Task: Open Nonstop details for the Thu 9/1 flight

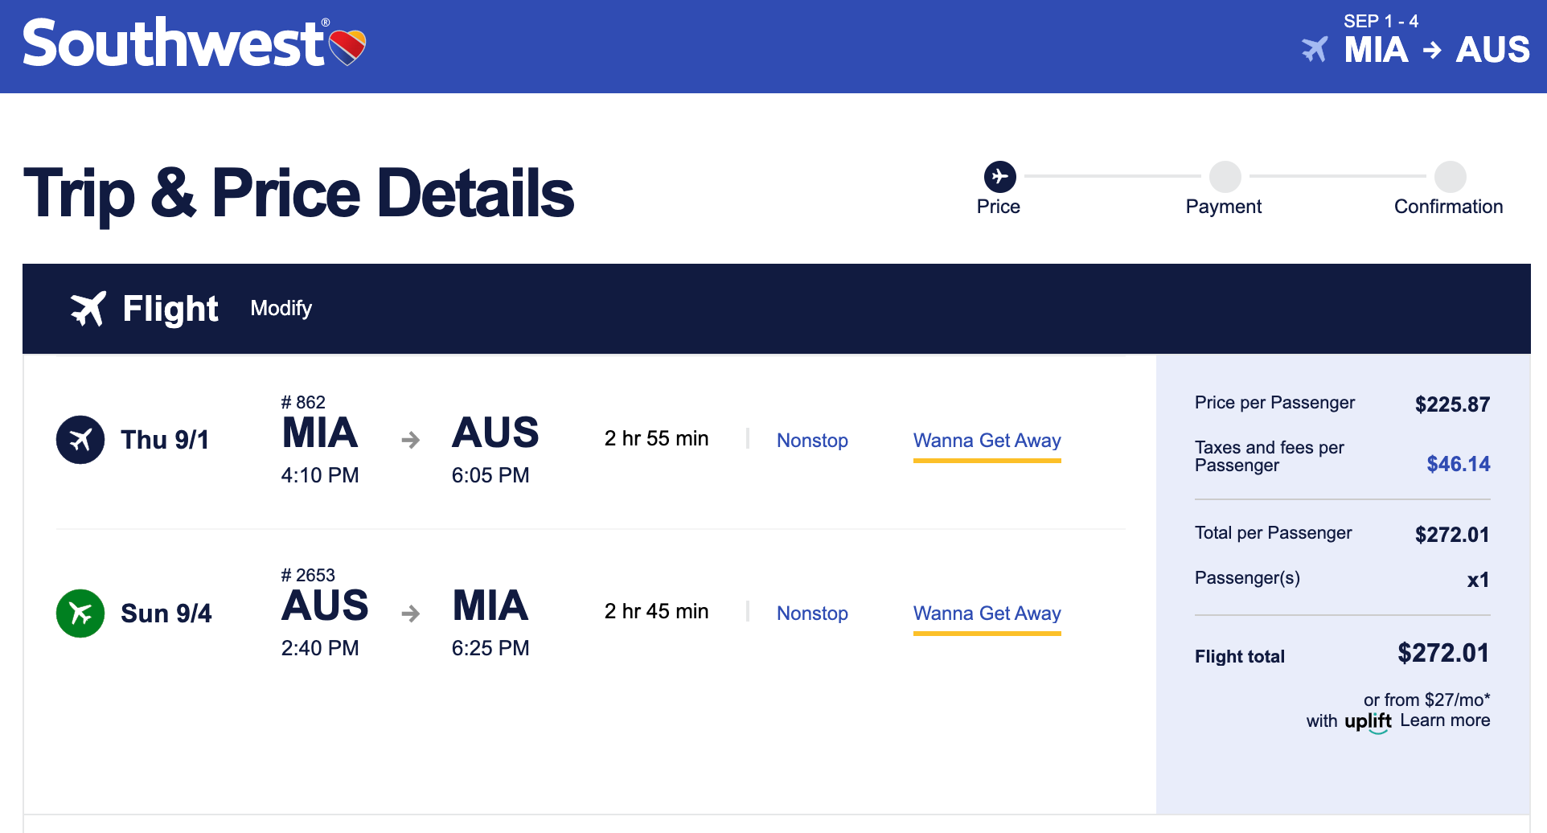Action: (x=812, y=441)
